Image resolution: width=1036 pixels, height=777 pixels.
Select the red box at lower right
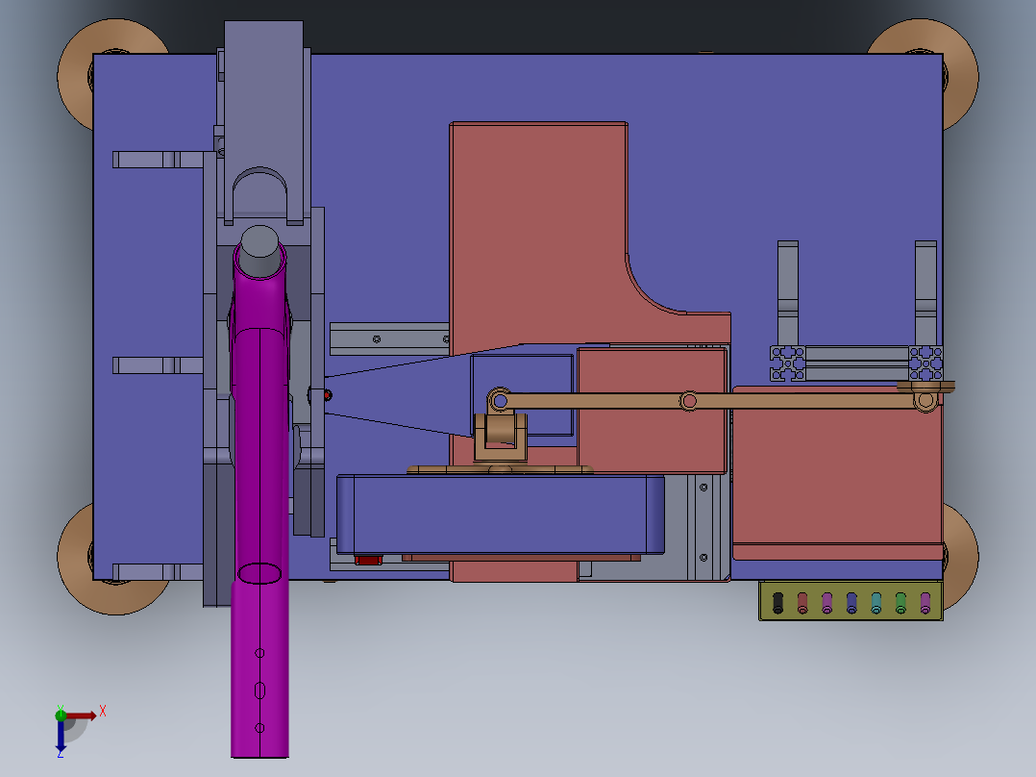(838, 473)
